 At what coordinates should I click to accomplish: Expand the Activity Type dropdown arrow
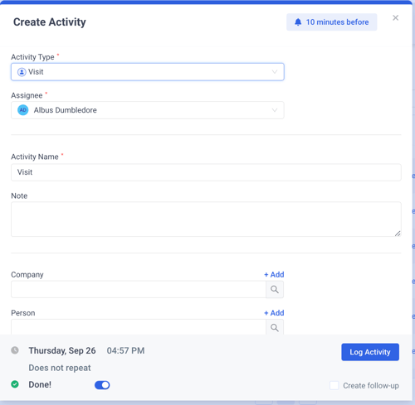[x=275, y=72]
